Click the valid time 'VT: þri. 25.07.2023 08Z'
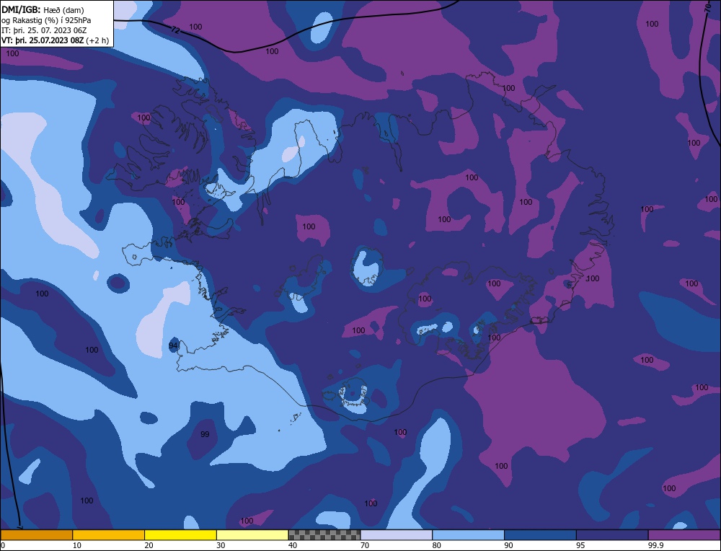The image size is (721, 551). click(x=43, y=40)
